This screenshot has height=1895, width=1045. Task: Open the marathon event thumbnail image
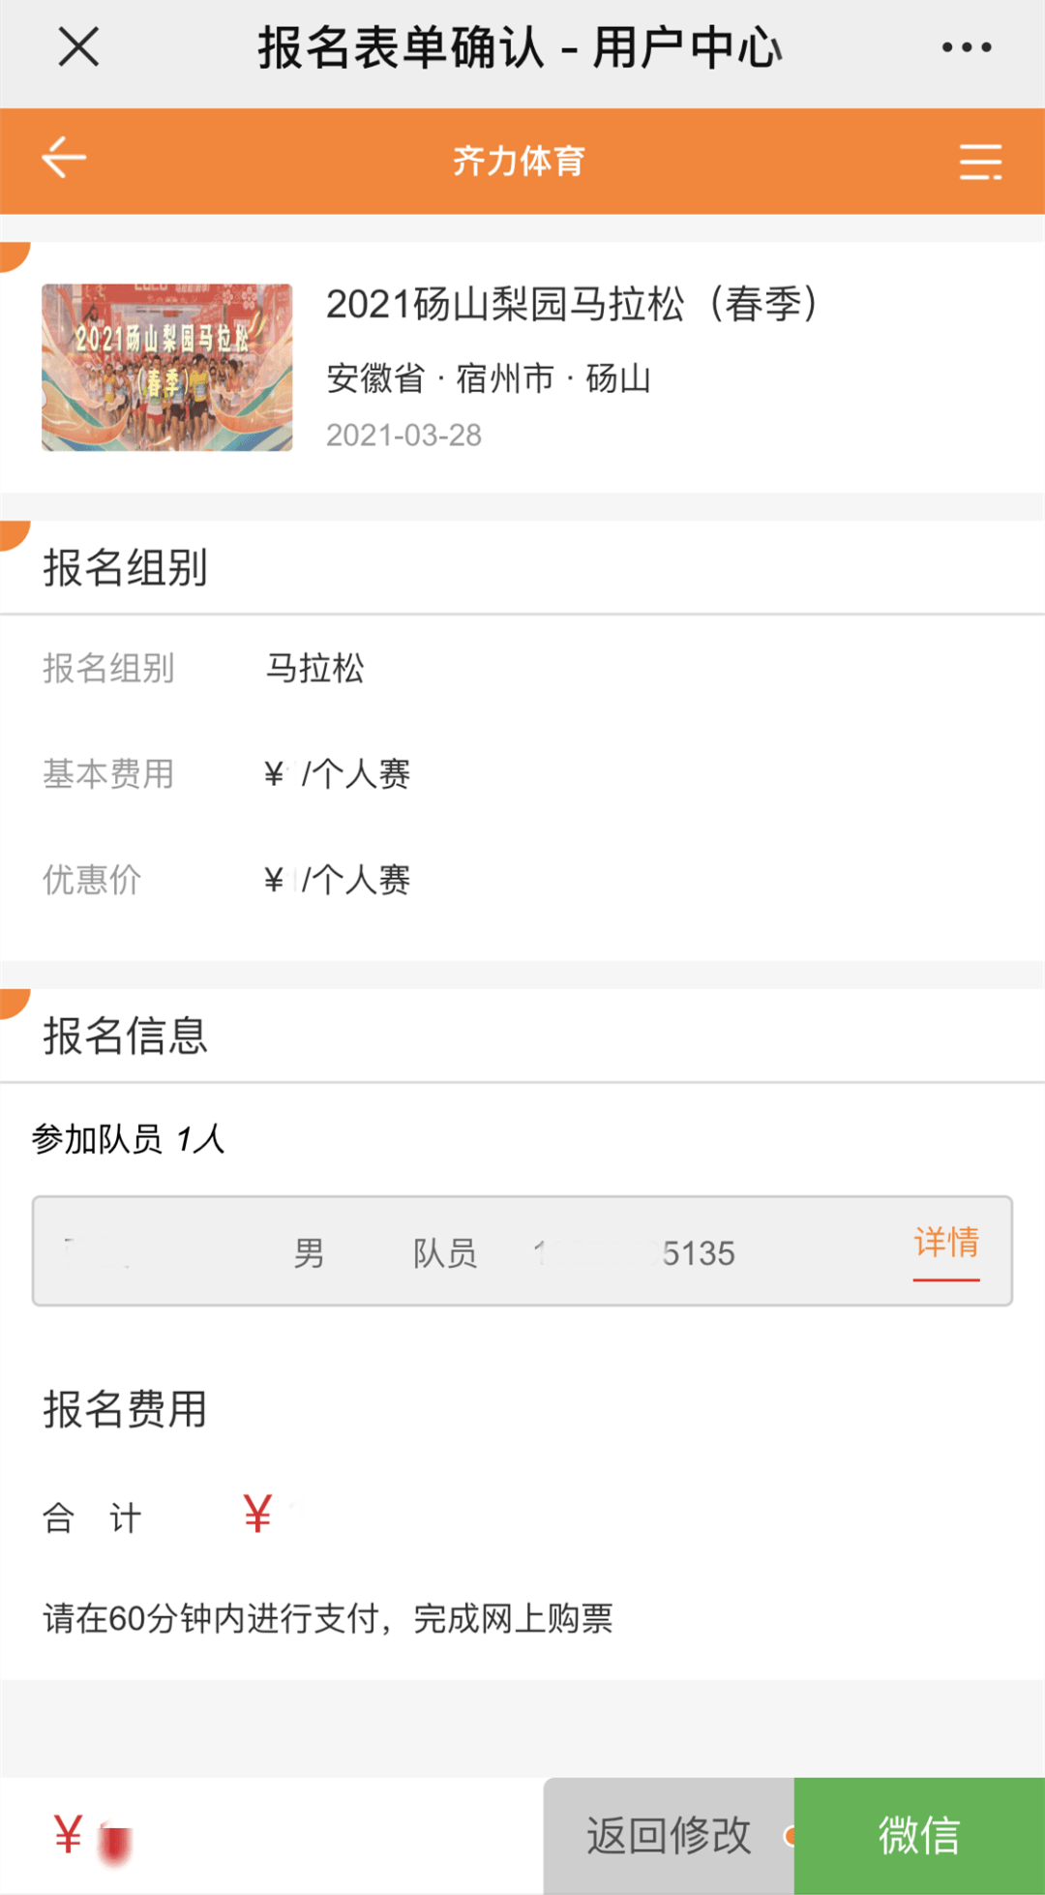(x=166, y=367)
